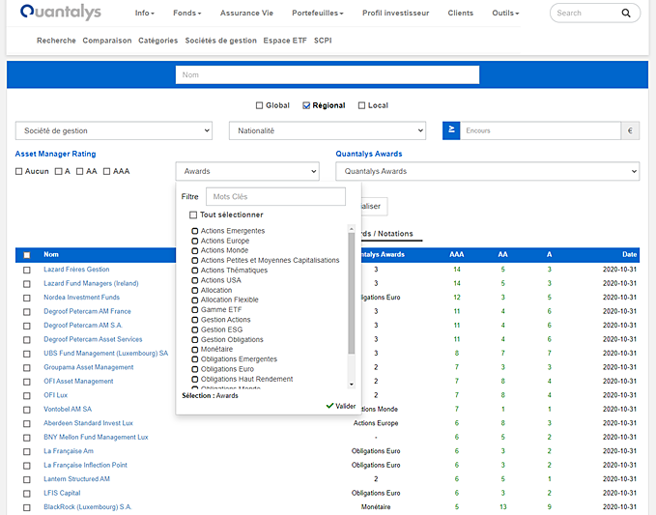The height and width of the screenshot is (515, 656).
Task: Uncheck the Régional checkbox
Action: click(x=306, y=105)
